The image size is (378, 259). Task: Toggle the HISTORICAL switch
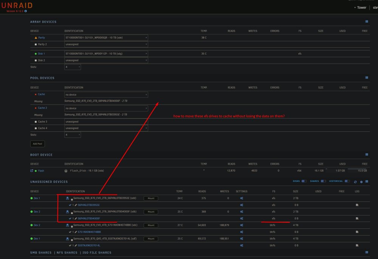[347, 181]
